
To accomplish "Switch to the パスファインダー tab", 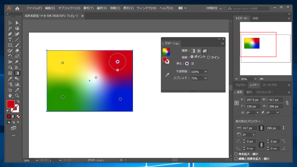I will (264, 92).
